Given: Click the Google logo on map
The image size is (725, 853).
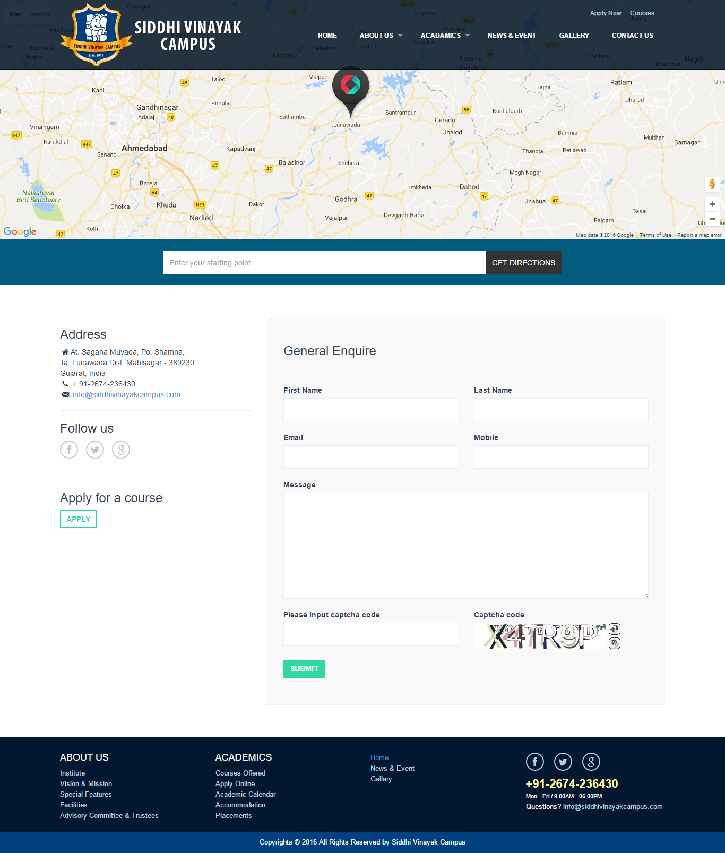Looking at the screenshot, I should click(20, 231).
